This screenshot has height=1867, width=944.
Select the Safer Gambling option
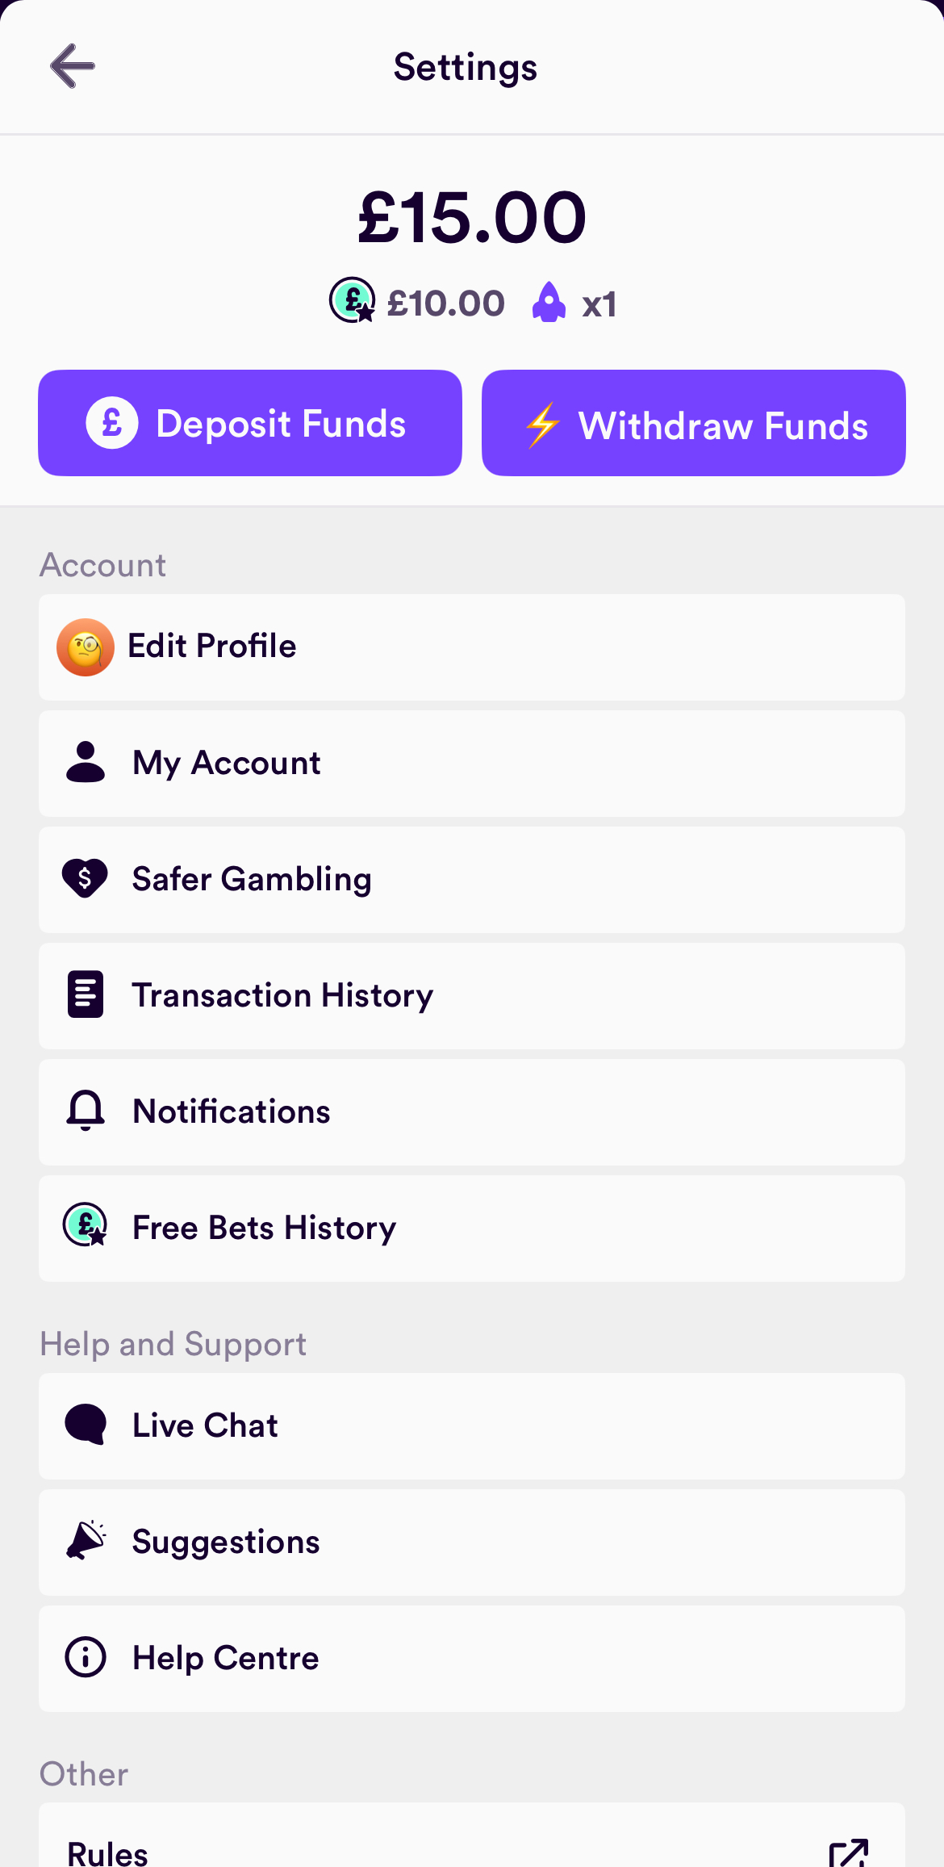472,880
